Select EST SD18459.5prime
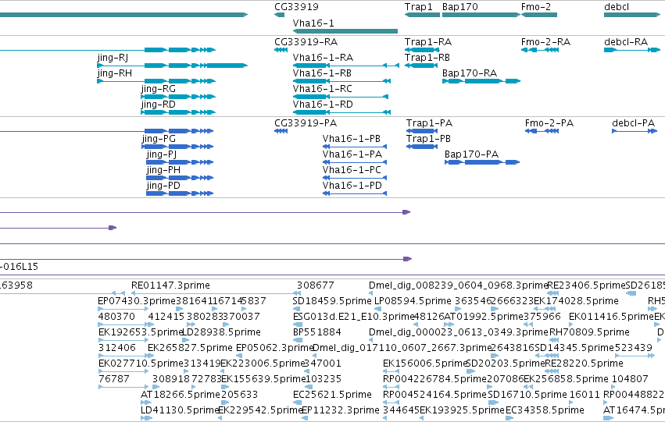 coord(332,301)
